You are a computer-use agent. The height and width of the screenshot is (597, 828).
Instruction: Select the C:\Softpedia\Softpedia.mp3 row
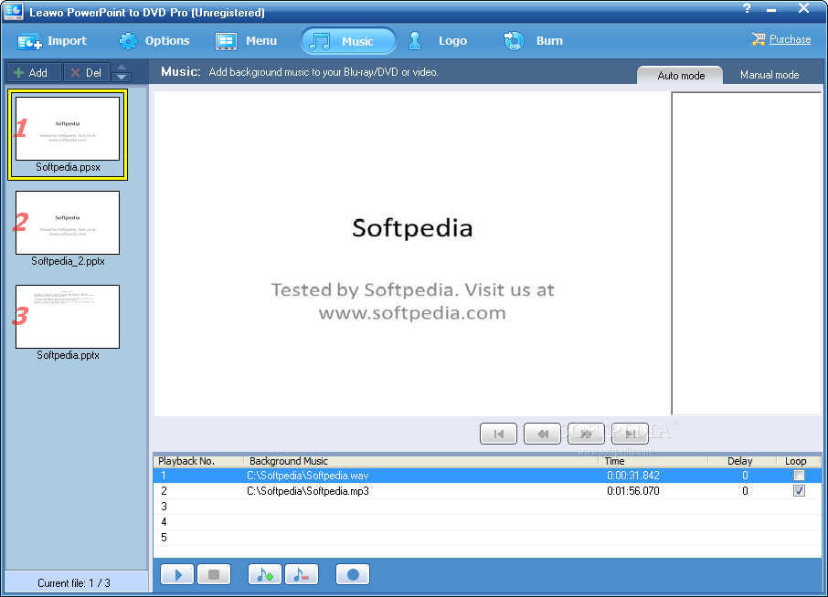point(487,491)
